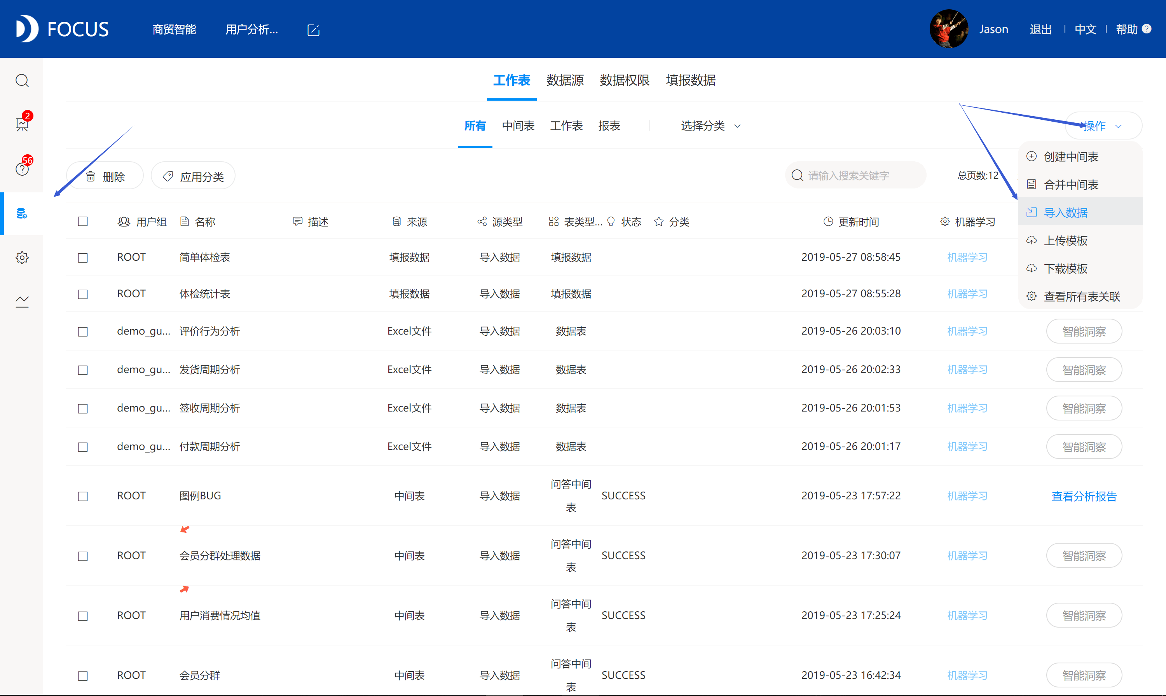
Task: Open the 用户分析... header item
Action: tap(251, 29)
